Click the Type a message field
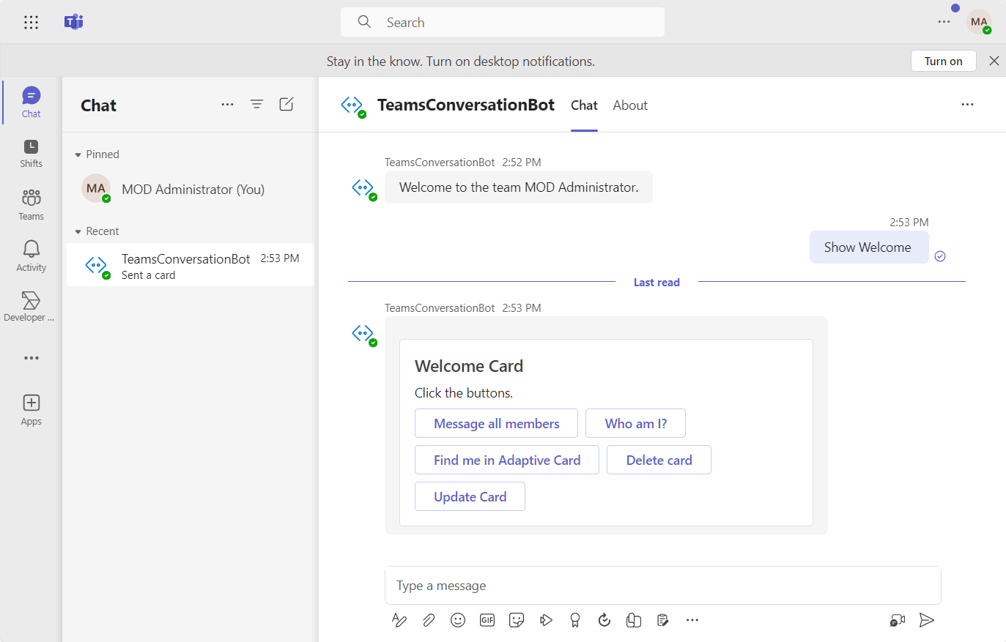Image resolution: width=1006 pixels, height=642 pixels. click(x=662, y=585)
